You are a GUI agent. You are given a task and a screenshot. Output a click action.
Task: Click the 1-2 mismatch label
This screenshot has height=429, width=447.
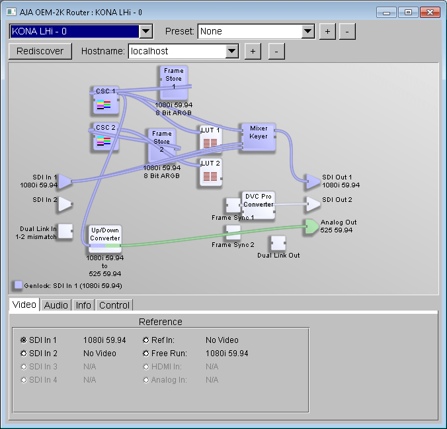(x=36, y=237)
